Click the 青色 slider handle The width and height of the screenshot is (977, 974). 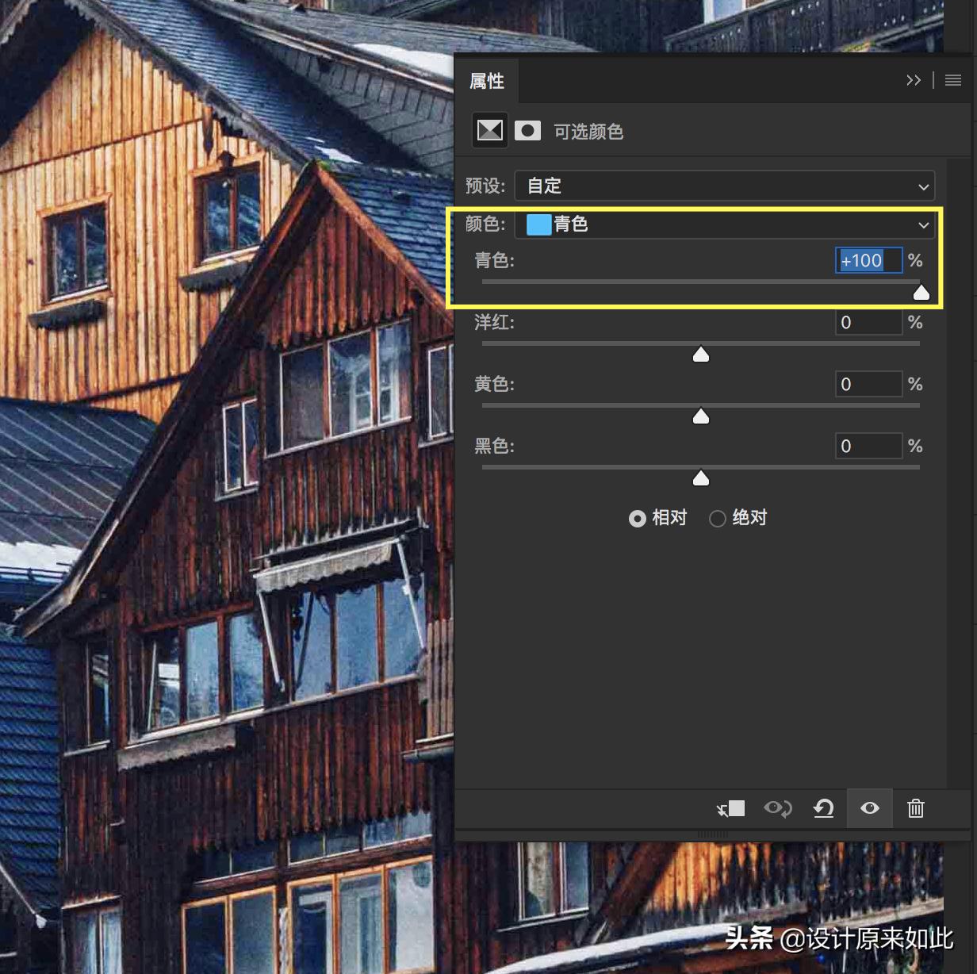(921, 293)
